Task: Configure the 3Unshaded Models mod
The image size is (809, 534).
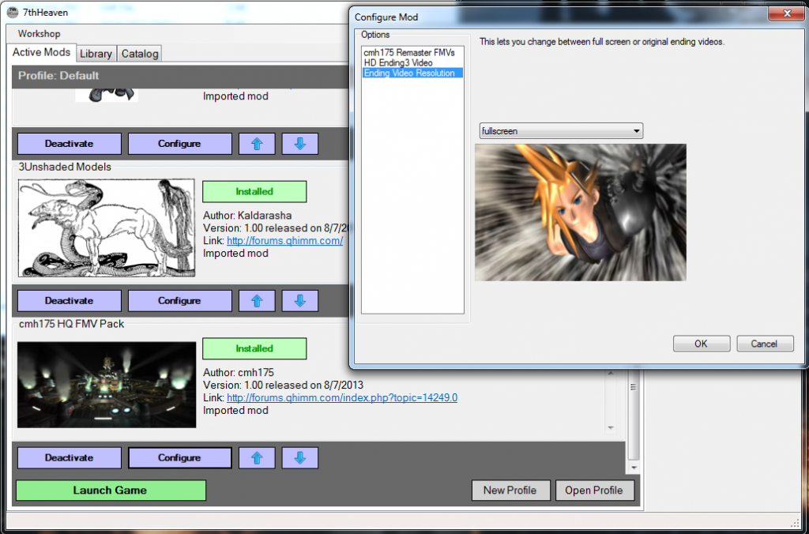Action: click(179, 301)
